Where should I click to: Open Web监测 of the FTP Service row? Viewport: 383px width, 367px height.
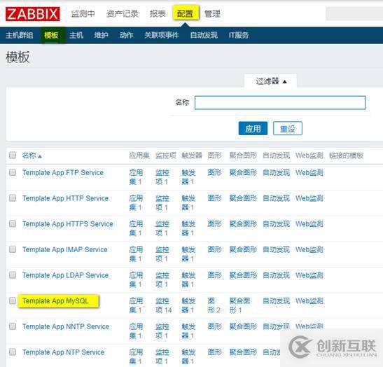[x=309, y=173]
